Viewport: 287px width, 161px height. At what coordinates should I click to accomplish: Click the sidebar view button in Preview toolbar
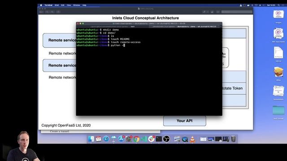point(41,12)
